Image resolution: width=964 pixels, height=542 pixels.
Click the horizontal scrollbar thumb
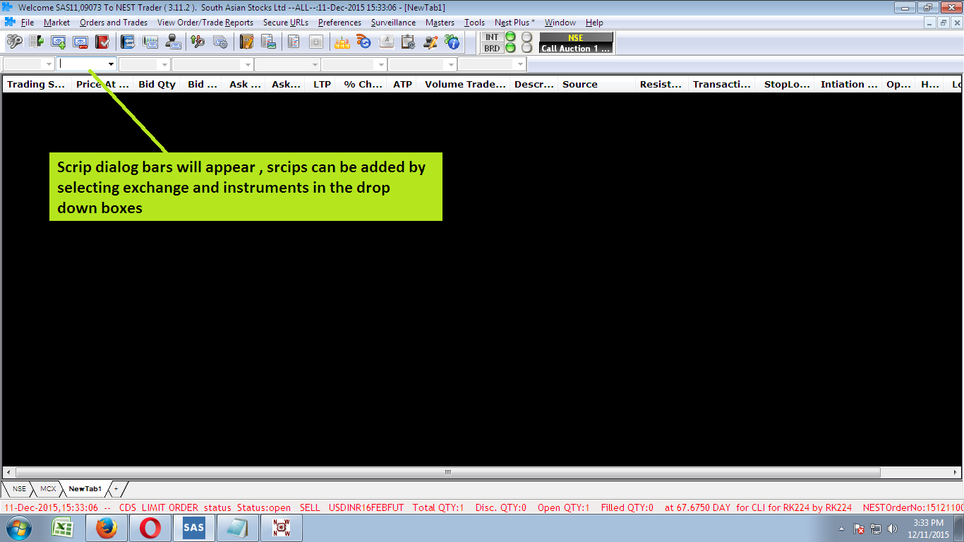coord(447,472)
